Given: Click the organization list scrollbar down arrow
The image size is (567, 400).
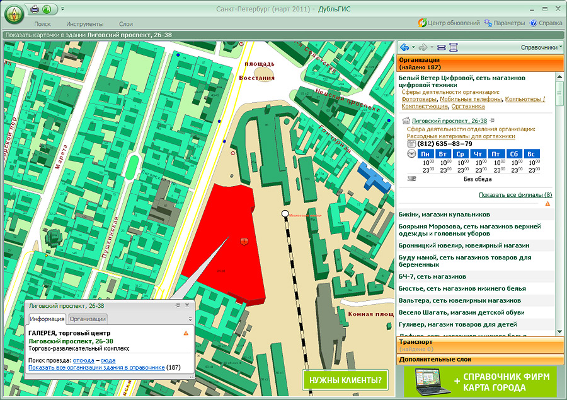Looking at the screenshot, I should [559, 332].
